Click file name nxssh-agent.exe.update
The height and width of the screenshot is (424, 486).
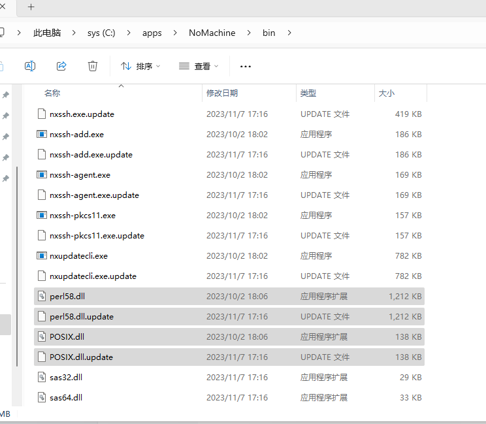(x=94, y=195)
